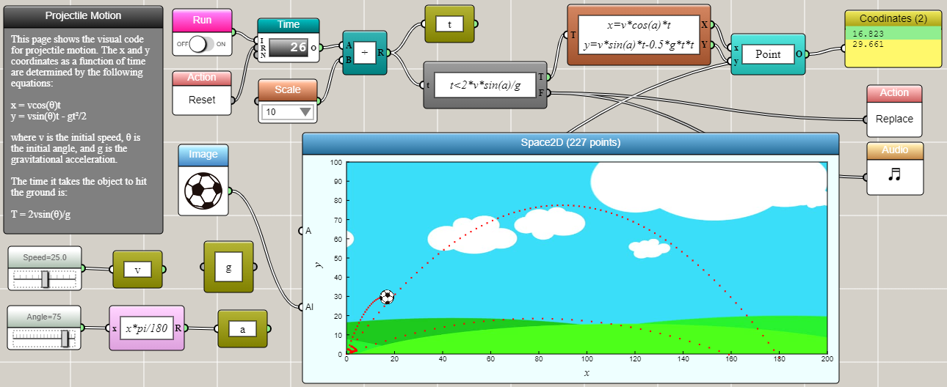Click the t<2*v*sin(a)/g condition block

(484, 85)
